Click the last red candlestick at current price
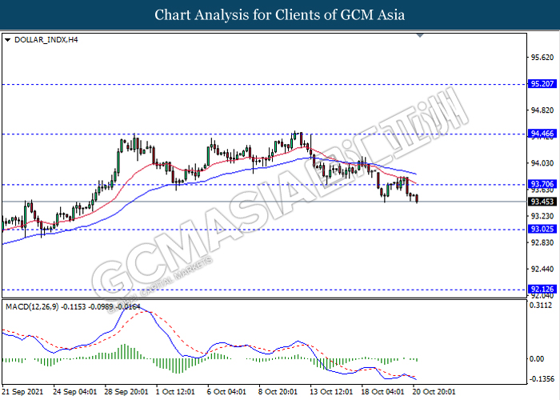Image resolution: width=560 pixels, height=400 pixels. point(417,198)
